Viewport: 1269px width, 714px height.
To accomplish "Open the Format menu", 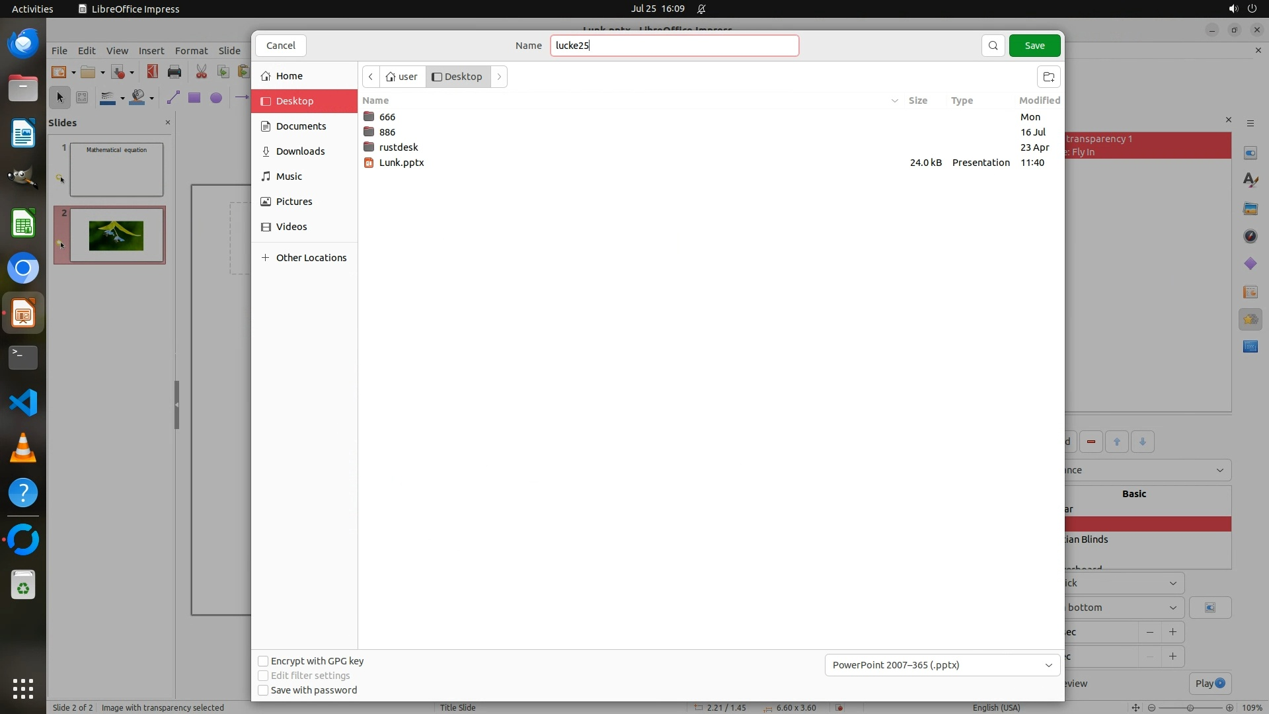I will [x=191, y=51].
